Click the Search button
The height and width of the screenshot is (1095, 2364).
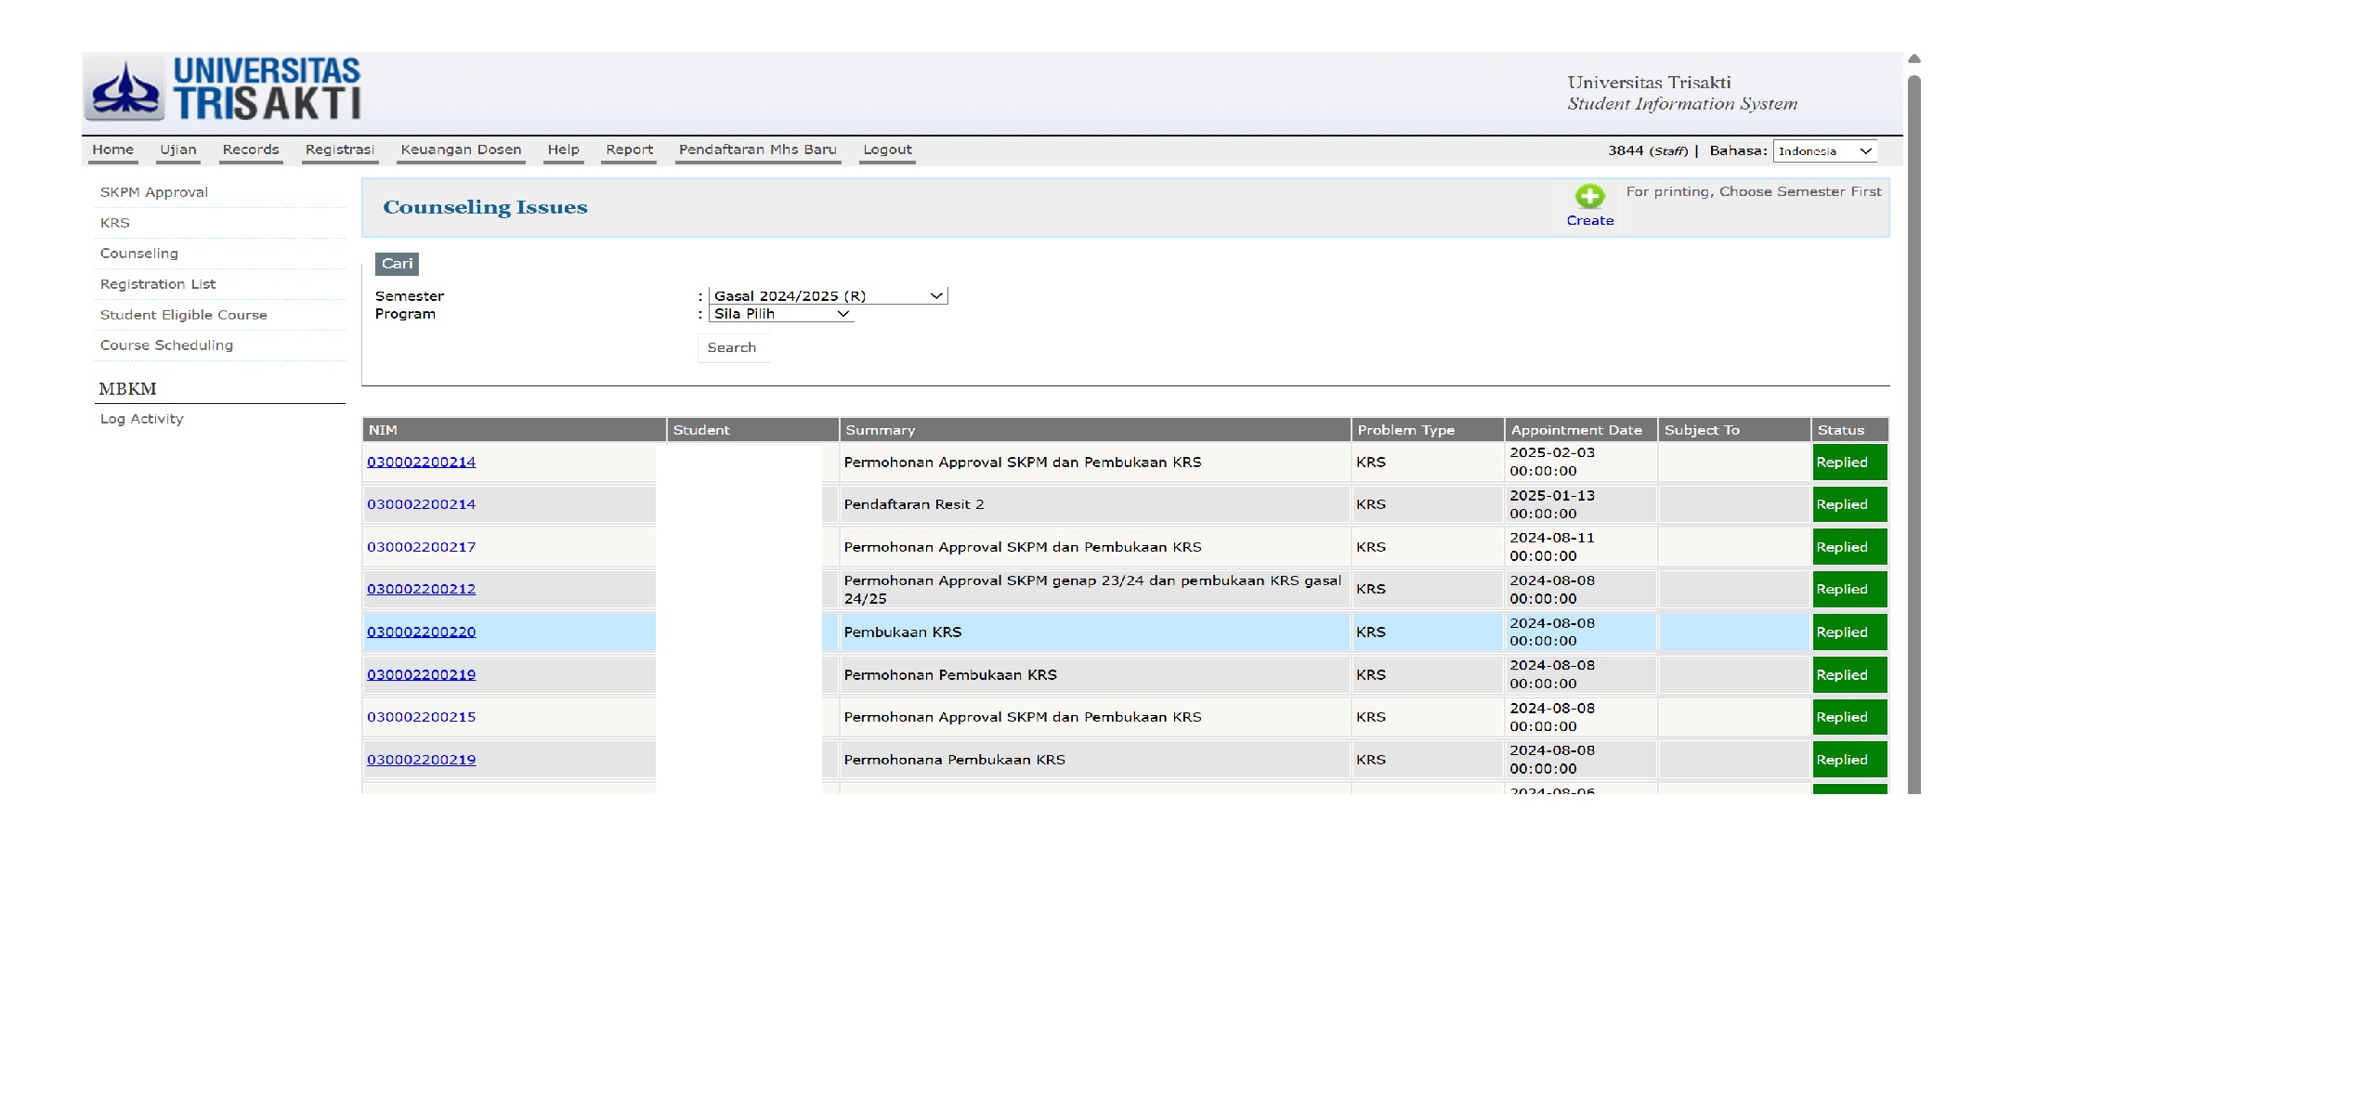(732, 347)
